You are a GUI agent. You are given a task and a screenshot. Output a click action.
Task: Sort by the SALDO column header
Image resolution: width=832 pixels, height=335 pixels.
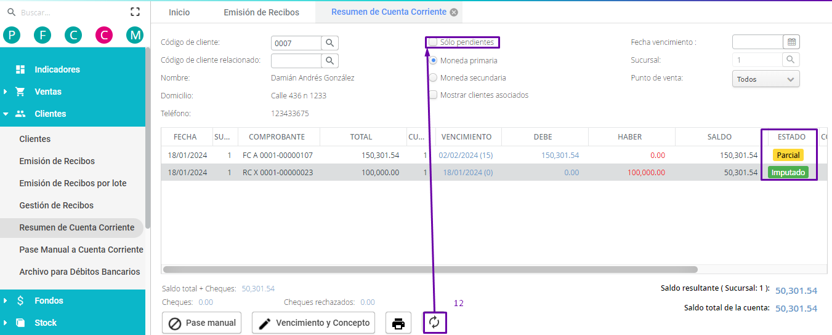pos(719,136)
